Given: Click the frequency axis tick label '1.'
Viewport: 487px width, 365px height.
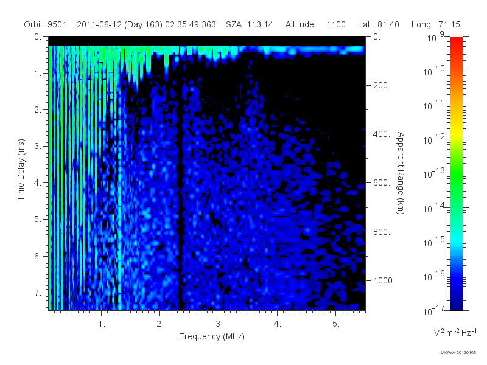Looking at the screenshot, I should [102, 324].
